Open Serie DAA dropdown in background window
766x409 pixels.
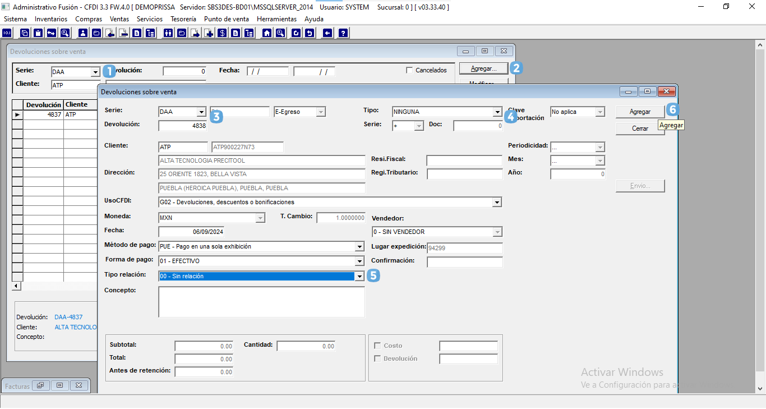point(95,72)
